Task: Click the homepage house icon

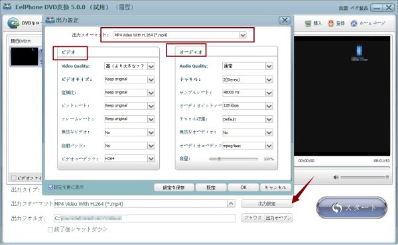Action: (x=354, y=24)
